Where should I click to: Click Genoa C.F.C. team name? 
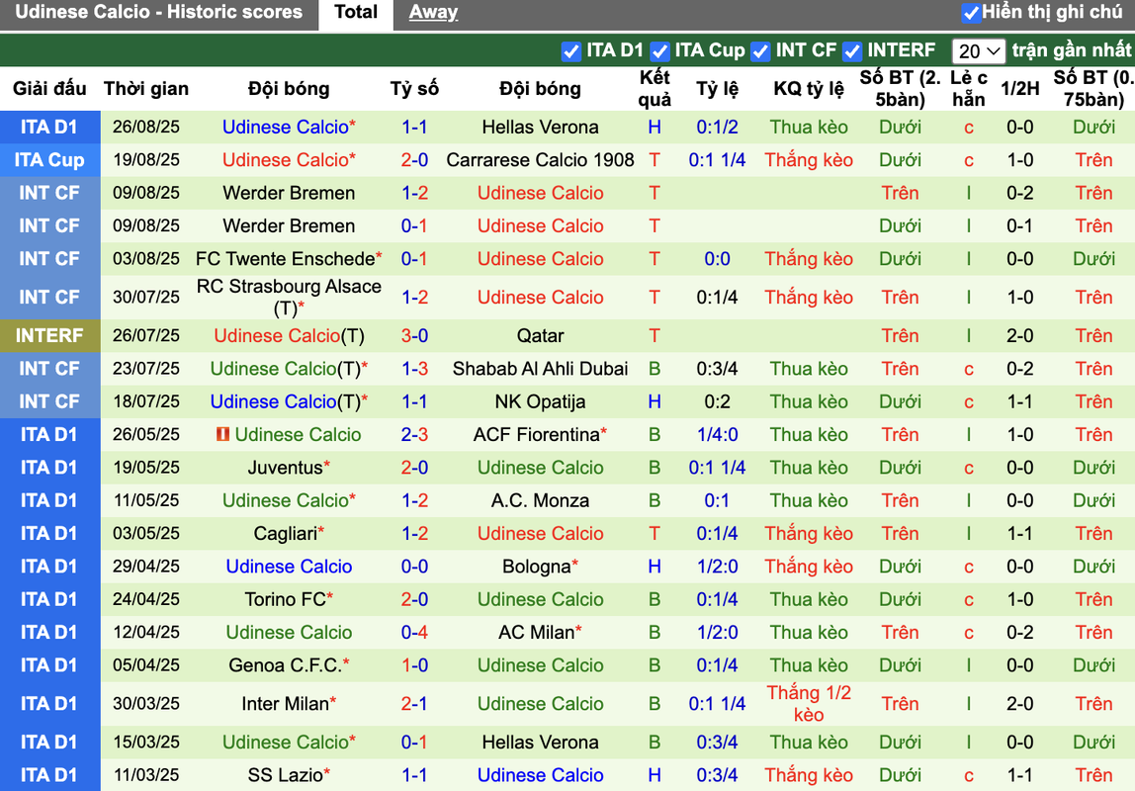click(285, 665)
